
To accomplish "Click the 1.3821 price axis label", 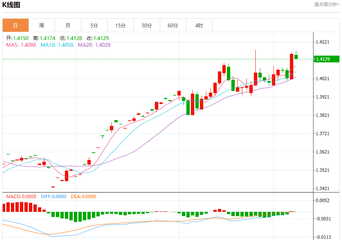I will (322, 115).
